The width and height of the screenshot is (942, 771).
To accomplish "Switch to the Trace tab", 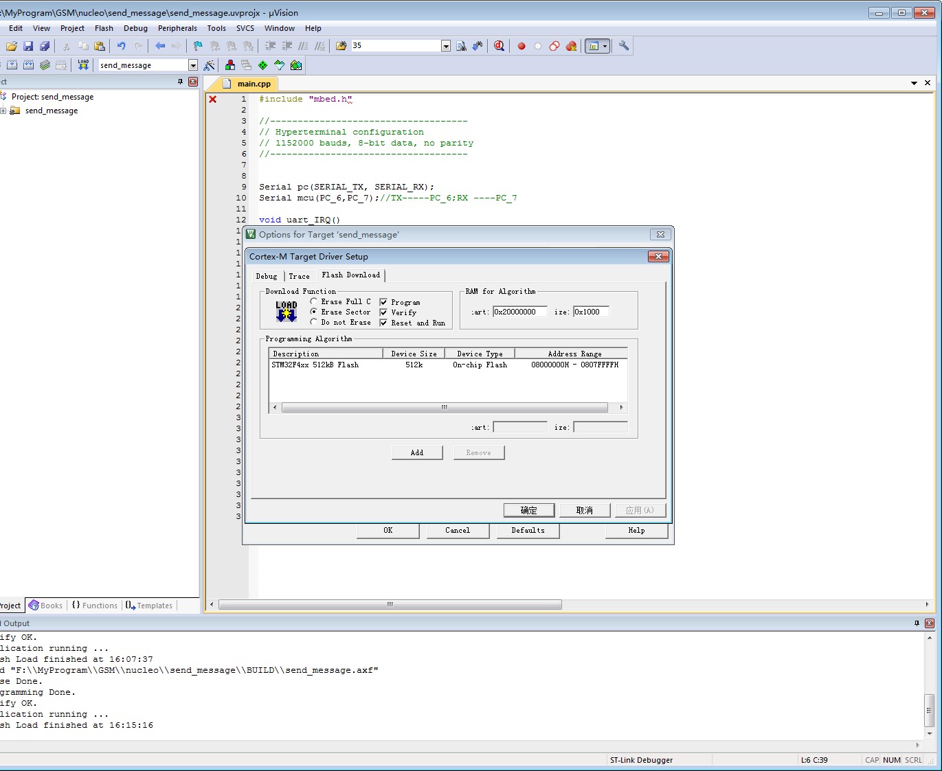I will tap(299, 276).
